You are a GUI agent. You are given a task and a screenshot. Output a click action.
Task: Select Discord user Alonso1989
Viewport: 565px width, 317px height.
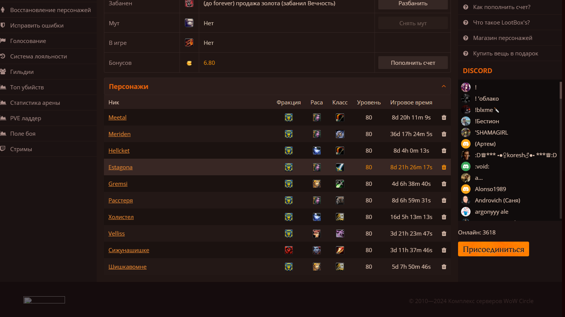(x=490, y=189)
